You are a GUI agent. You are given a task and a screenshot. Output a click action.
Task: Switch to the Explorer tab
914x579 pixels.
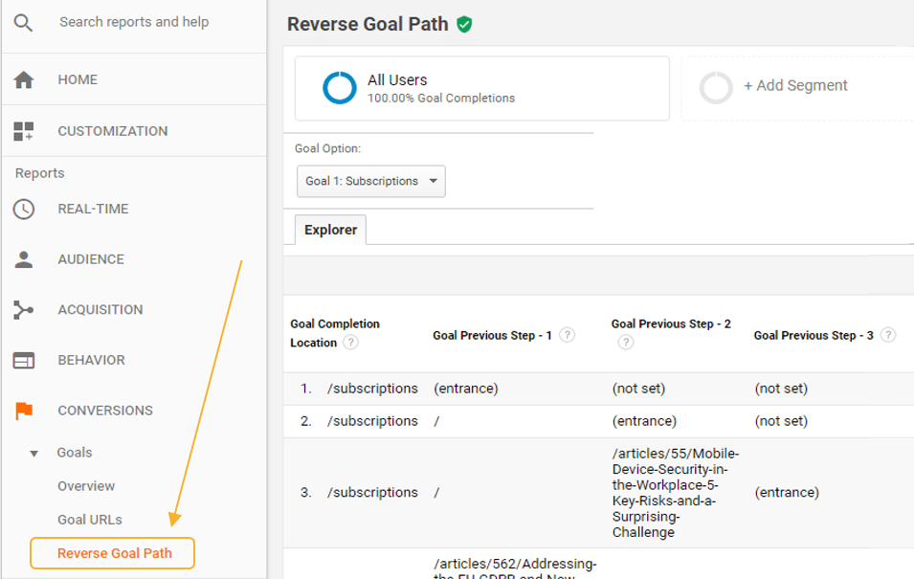pos(330,230)
